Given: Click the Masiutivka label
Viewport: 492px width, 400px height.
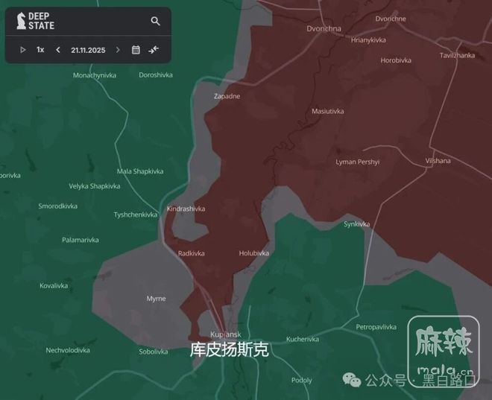Looking at the screenshot, I should (327, 111).
